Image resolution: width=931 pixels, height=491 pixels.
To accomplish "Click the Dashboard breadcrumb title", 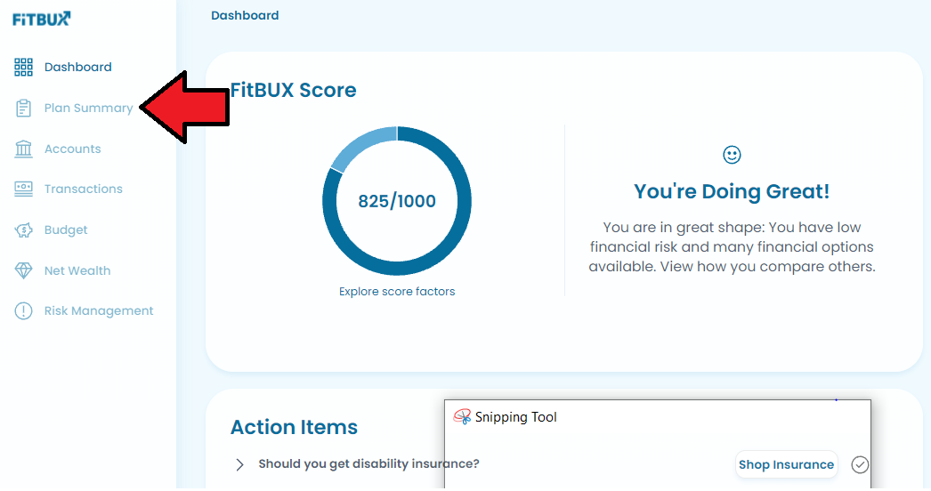I will 245,15.
